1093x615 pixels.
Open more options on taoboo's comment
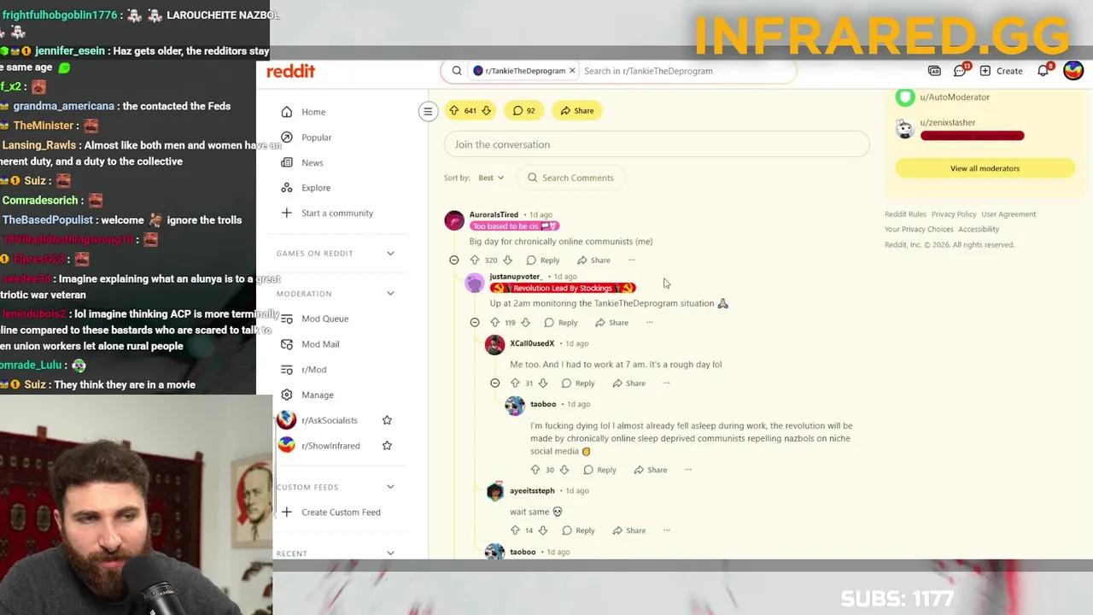pyautogui.click(x=688, y=470)
